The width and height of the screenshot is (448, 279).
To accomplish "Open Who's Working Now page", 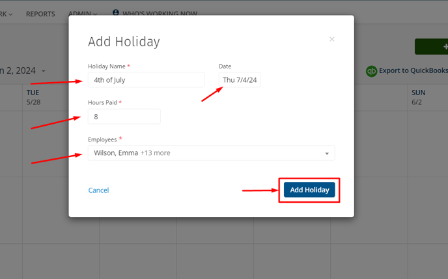I will [x=160, y=14].
